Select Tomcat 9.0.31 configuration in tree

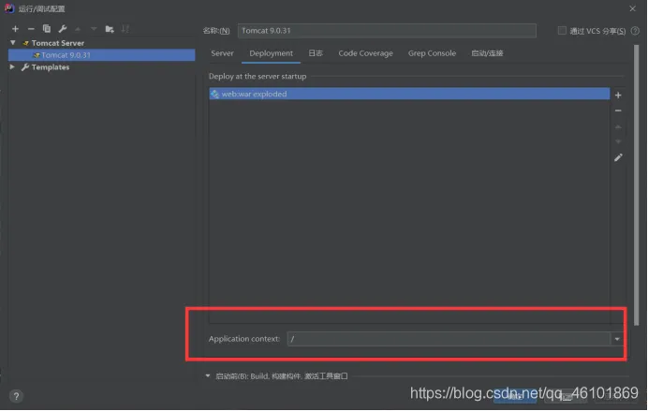102,55
